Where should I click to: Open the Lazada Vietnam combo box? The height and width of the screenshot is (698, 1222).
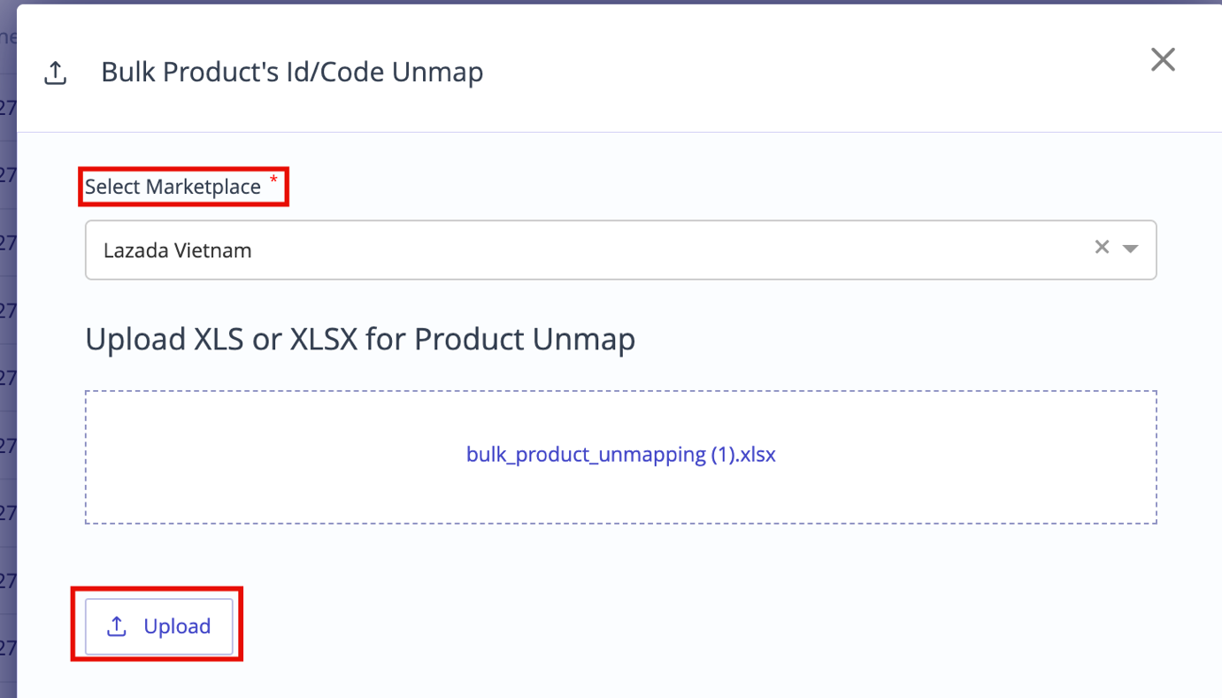(620, 250)
